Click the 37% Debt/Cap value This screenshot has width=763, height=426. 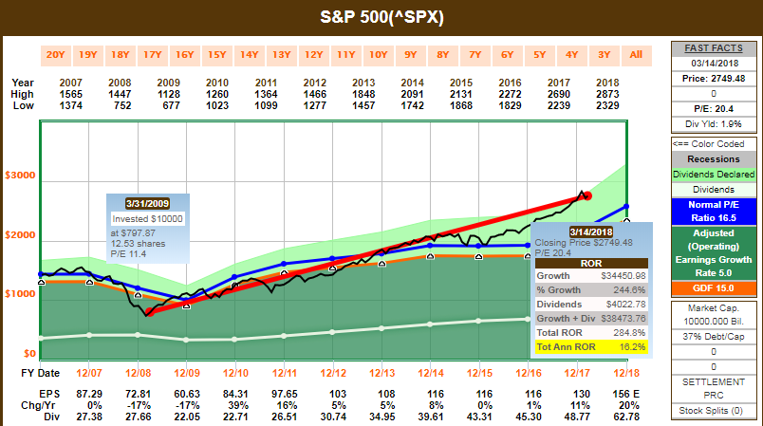coord(714,337)
